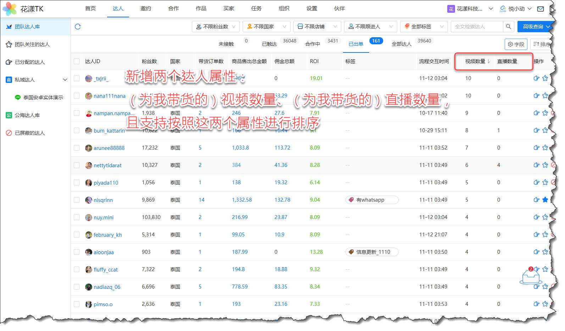Viewport: 565px width, 331px height.
Task: Switch to the 已触达 tab
Action: 269,44
